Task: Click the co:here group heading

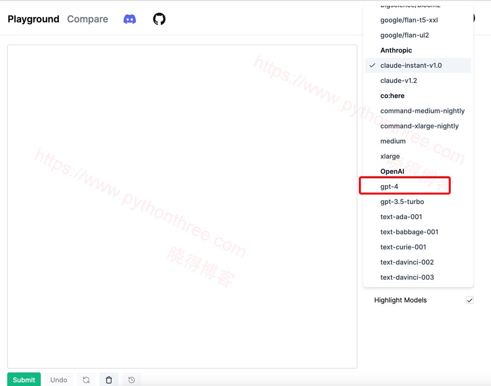Action: (392, 96)
